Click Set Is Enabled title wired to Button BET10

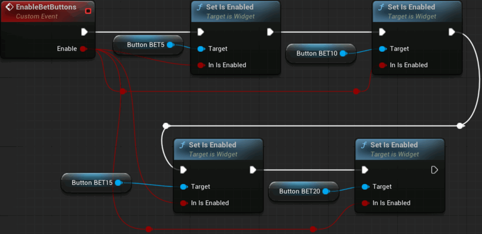411,8
